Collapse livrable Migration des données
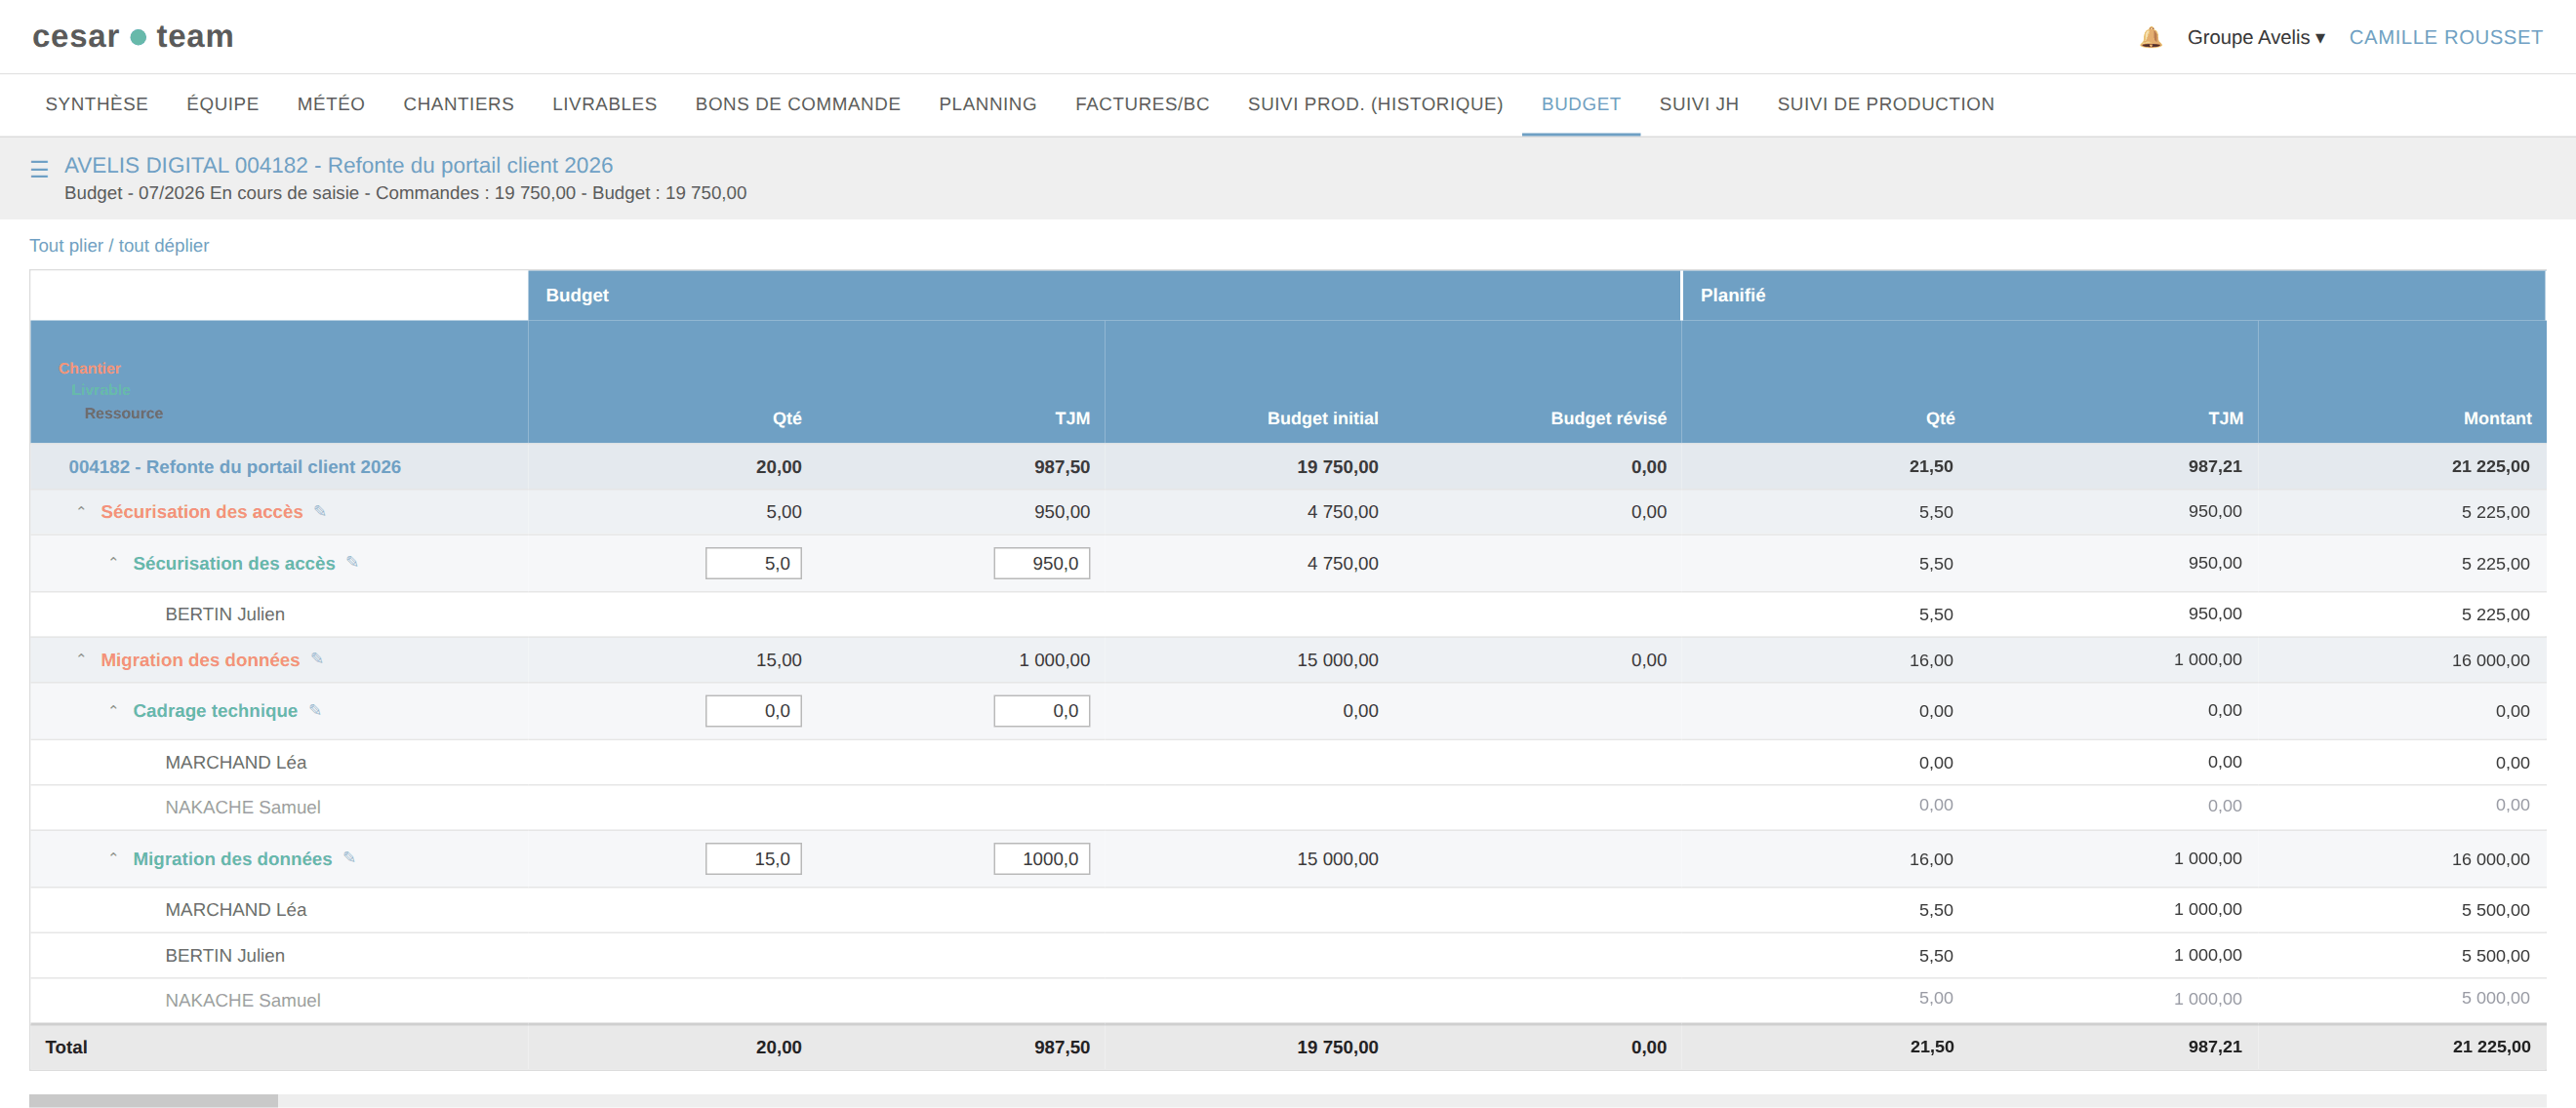The width and height of the screenshot is (2576, 1108). (x=113, y=858)
